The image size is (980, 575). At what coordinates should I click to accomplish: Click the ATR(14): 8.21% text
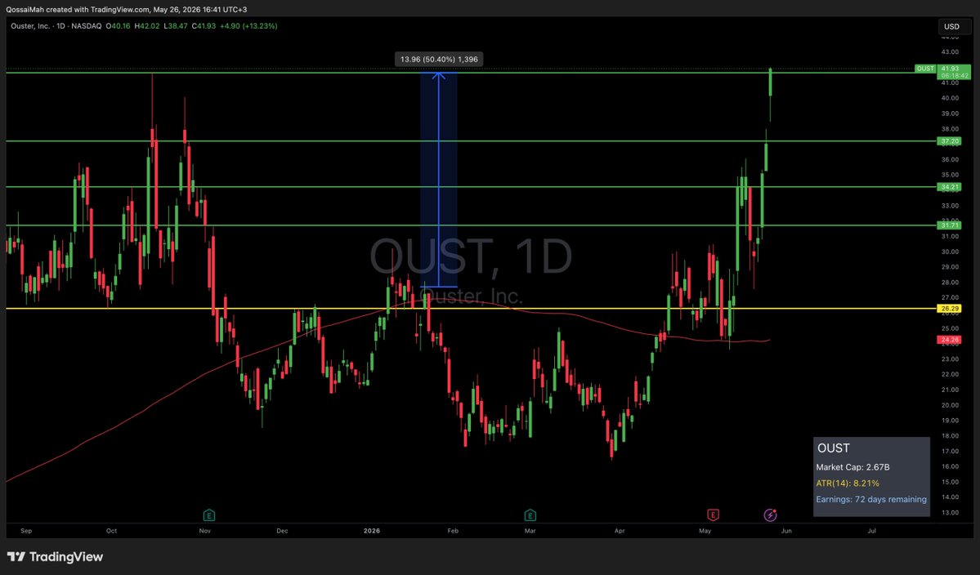pos(848,484)
